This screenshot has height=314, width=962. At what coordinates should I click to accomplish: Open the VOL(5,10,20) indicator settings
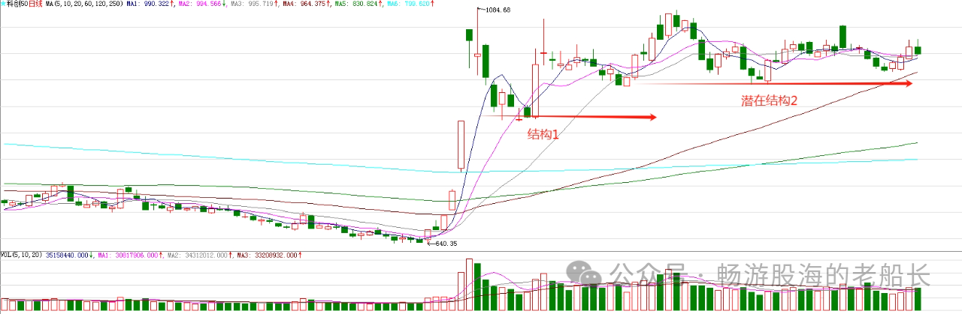click(21, 255)
